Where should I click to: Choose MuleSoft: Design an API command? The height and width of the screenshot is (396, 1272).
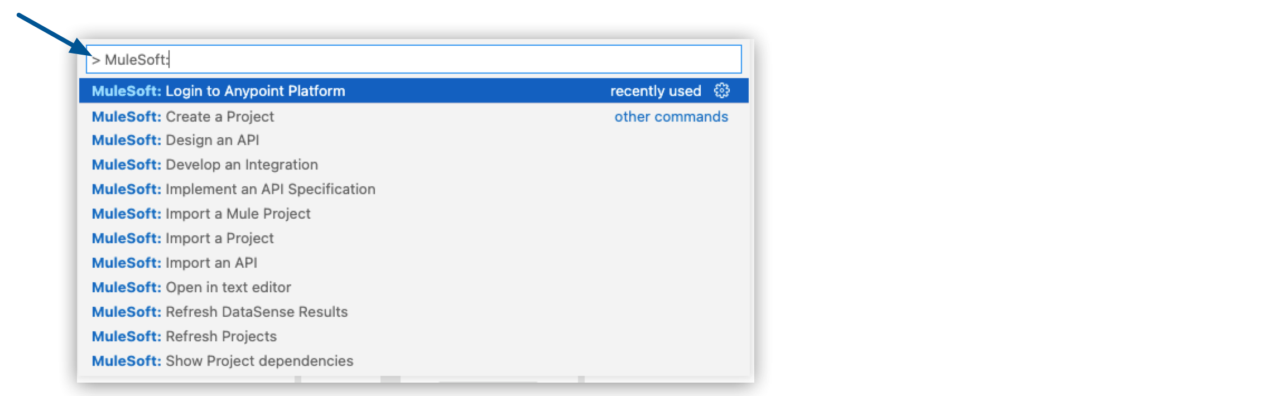click(177, 141)
